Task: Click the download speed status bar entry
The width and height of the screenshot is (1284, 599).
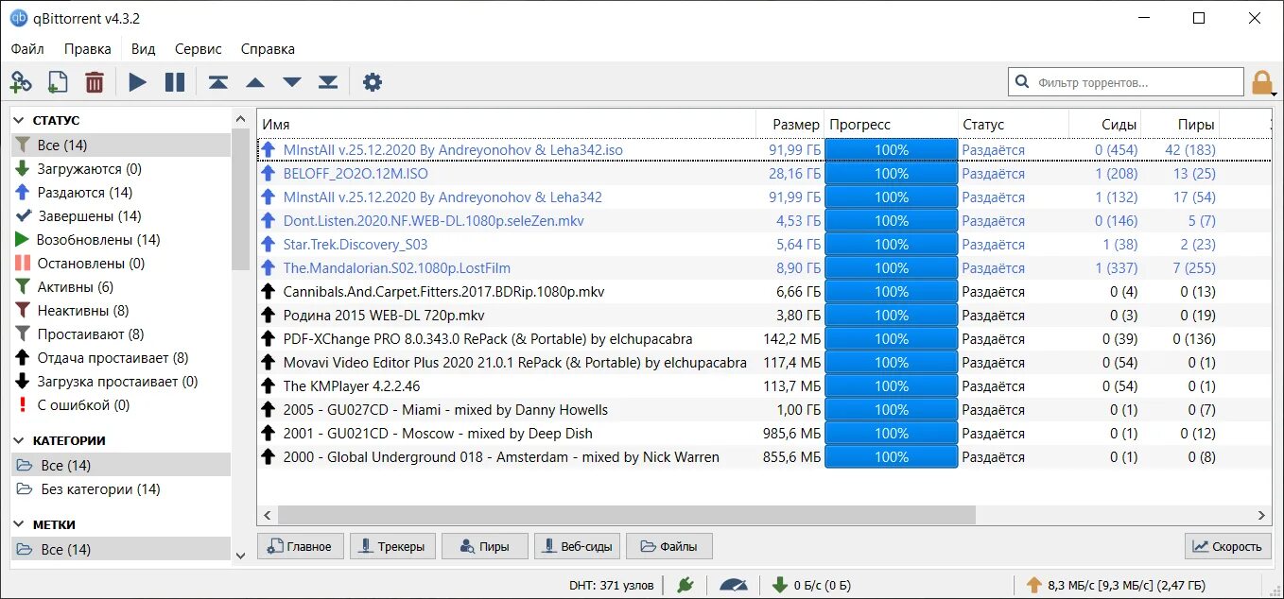Action: tap(813, 585)
